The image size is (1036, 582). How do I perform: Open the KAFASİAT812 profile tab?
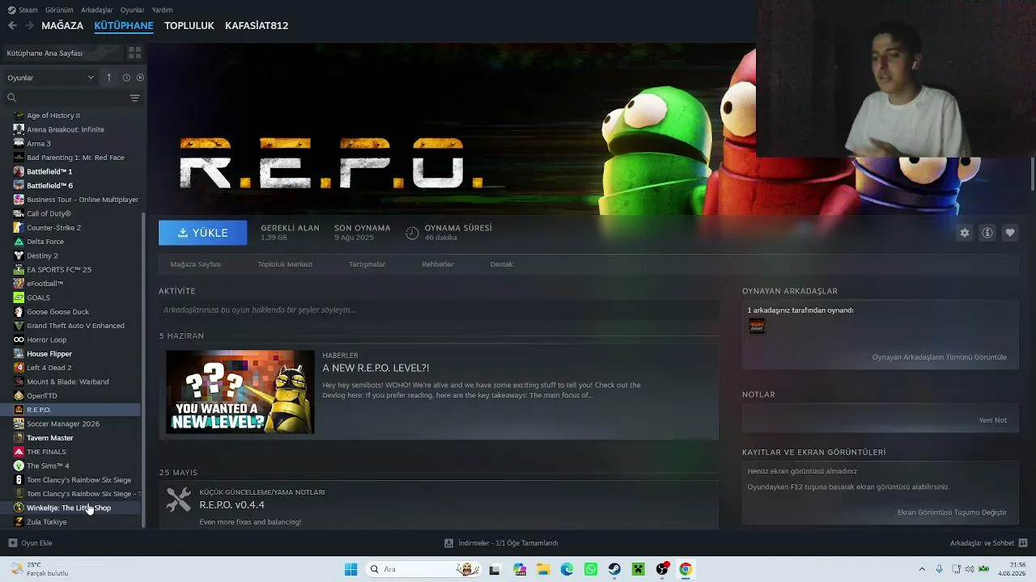pos(257,26)
